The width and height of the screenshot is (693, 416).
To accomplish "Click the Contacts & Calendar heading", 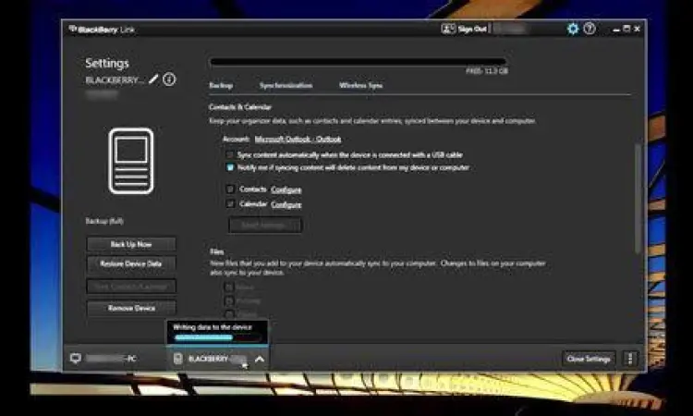I will click(240, 107).
